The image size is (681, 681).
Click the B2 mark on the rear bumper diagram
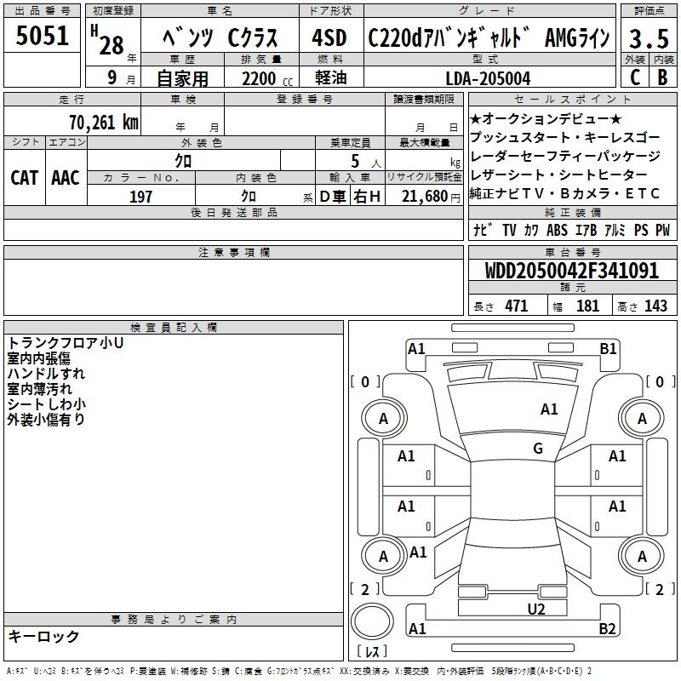click(607, 628)
